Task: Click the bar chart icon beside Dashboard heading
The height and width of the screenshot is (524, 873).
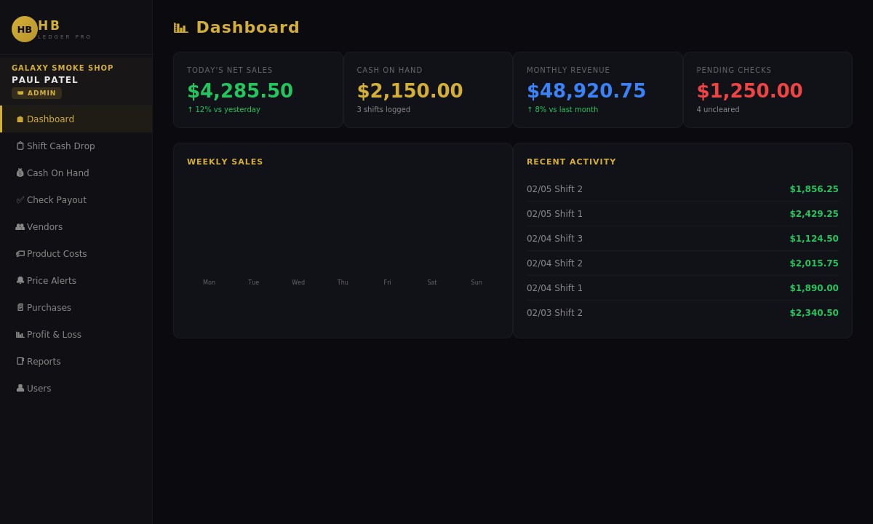Action: [x=180, y=27]
